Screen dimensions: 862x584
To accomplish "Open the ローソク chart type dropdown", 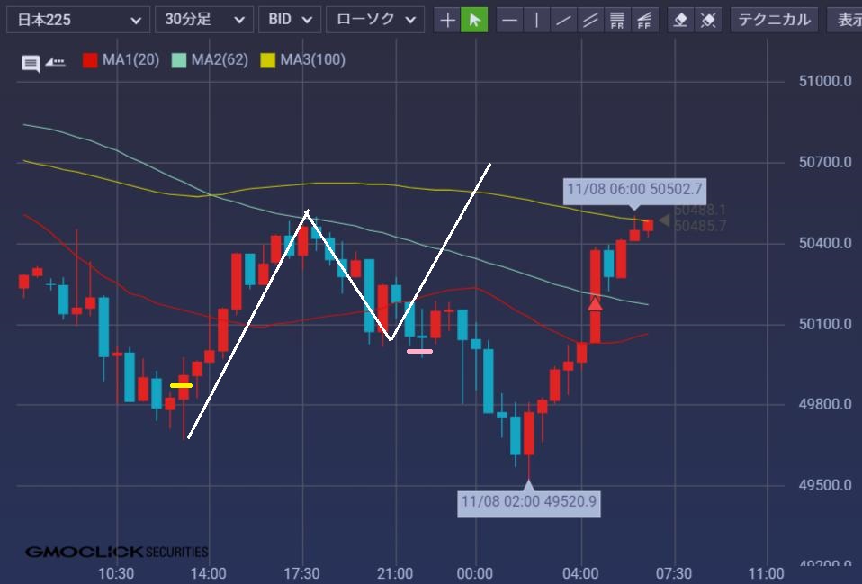I will 374,20.
